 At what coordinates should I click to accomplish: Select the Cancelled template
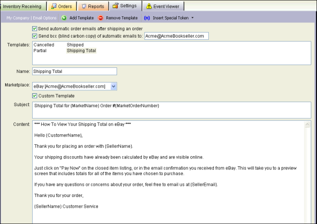[44, 45]
